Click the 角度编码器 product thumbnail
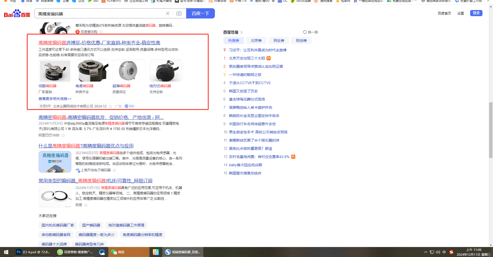This screenshot has height=257, width=493. 92,71
